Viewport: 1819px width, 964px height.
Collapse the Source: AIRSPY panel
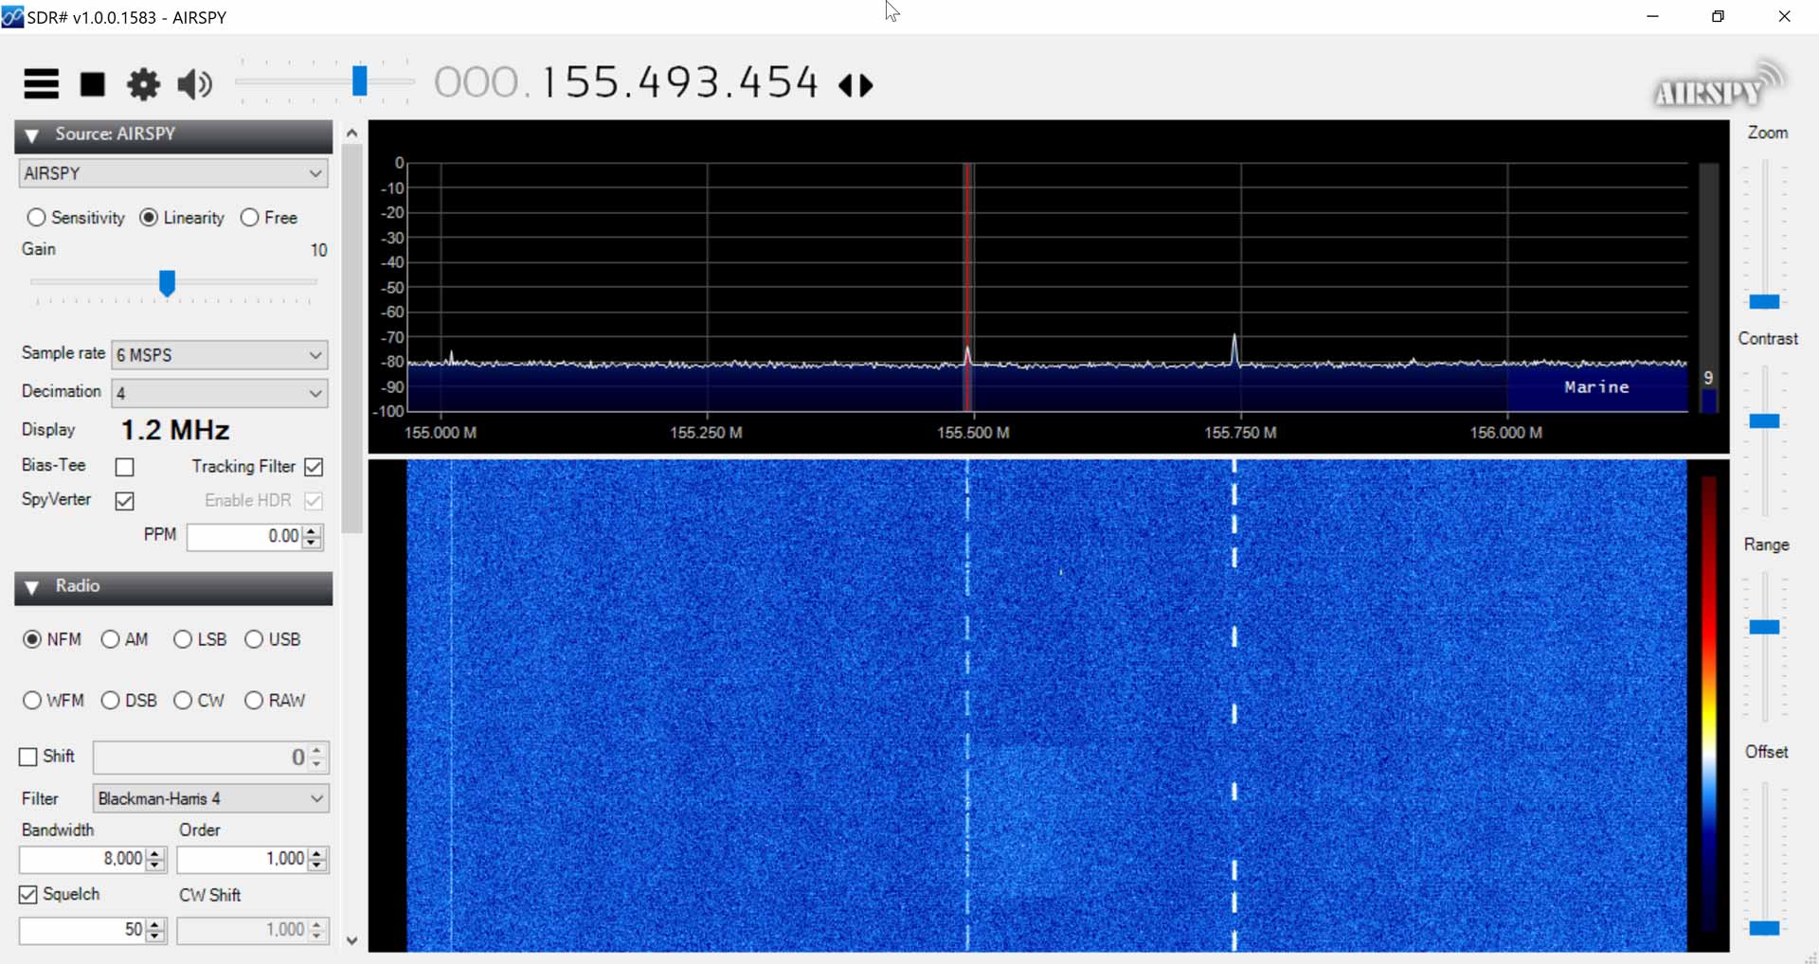pyautogui.click(x=31, y=135)
